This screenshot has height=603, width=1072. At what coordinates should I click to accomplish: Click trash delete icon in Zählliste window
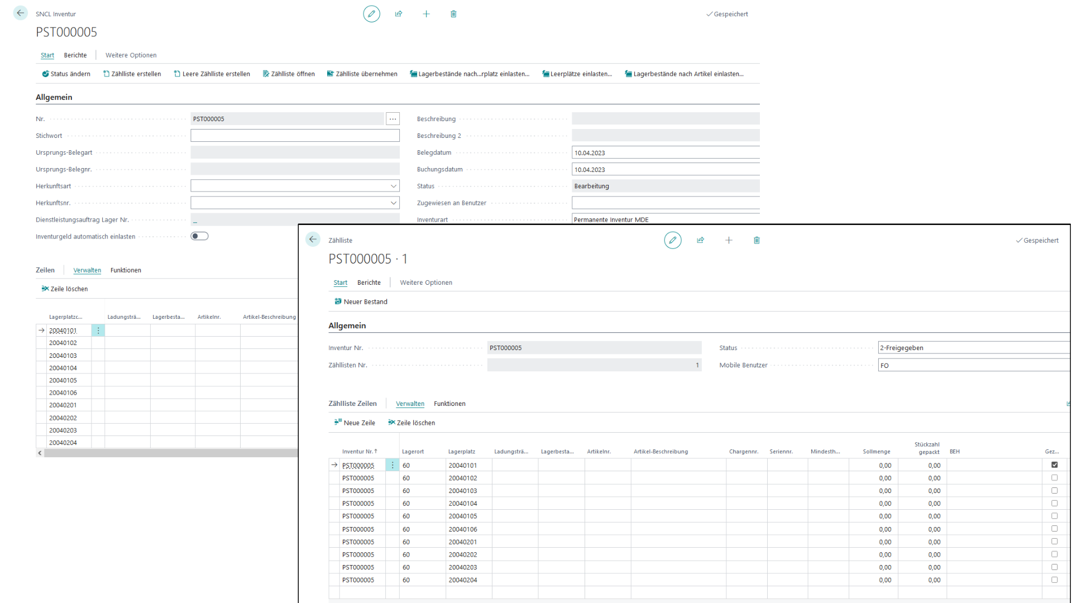(x=757, y=240)
